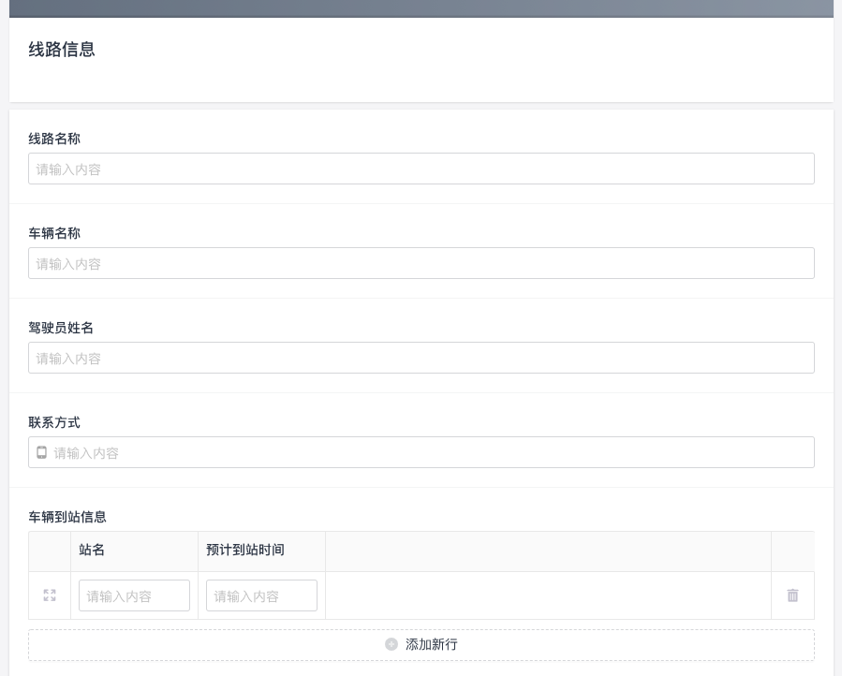842x676 pixels.
Task: Click the expand row icon in station table
Action: [50, 595]
